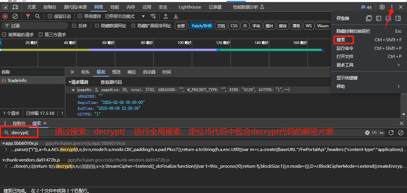407x193 pixels.
Task: Select 打开文件 menu entry
Action: (368, 56)
